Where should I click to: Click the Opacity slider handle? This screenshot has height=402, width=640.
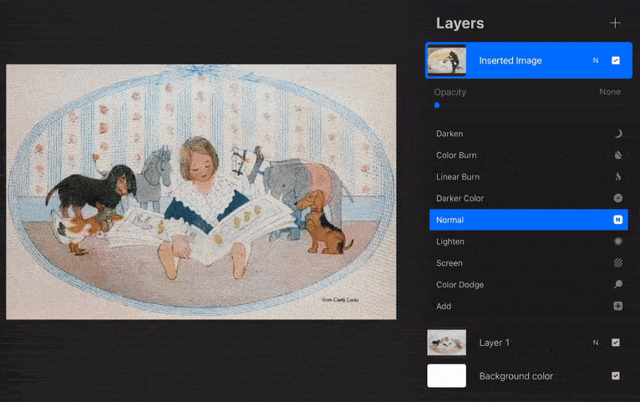(x=437, y=105)
